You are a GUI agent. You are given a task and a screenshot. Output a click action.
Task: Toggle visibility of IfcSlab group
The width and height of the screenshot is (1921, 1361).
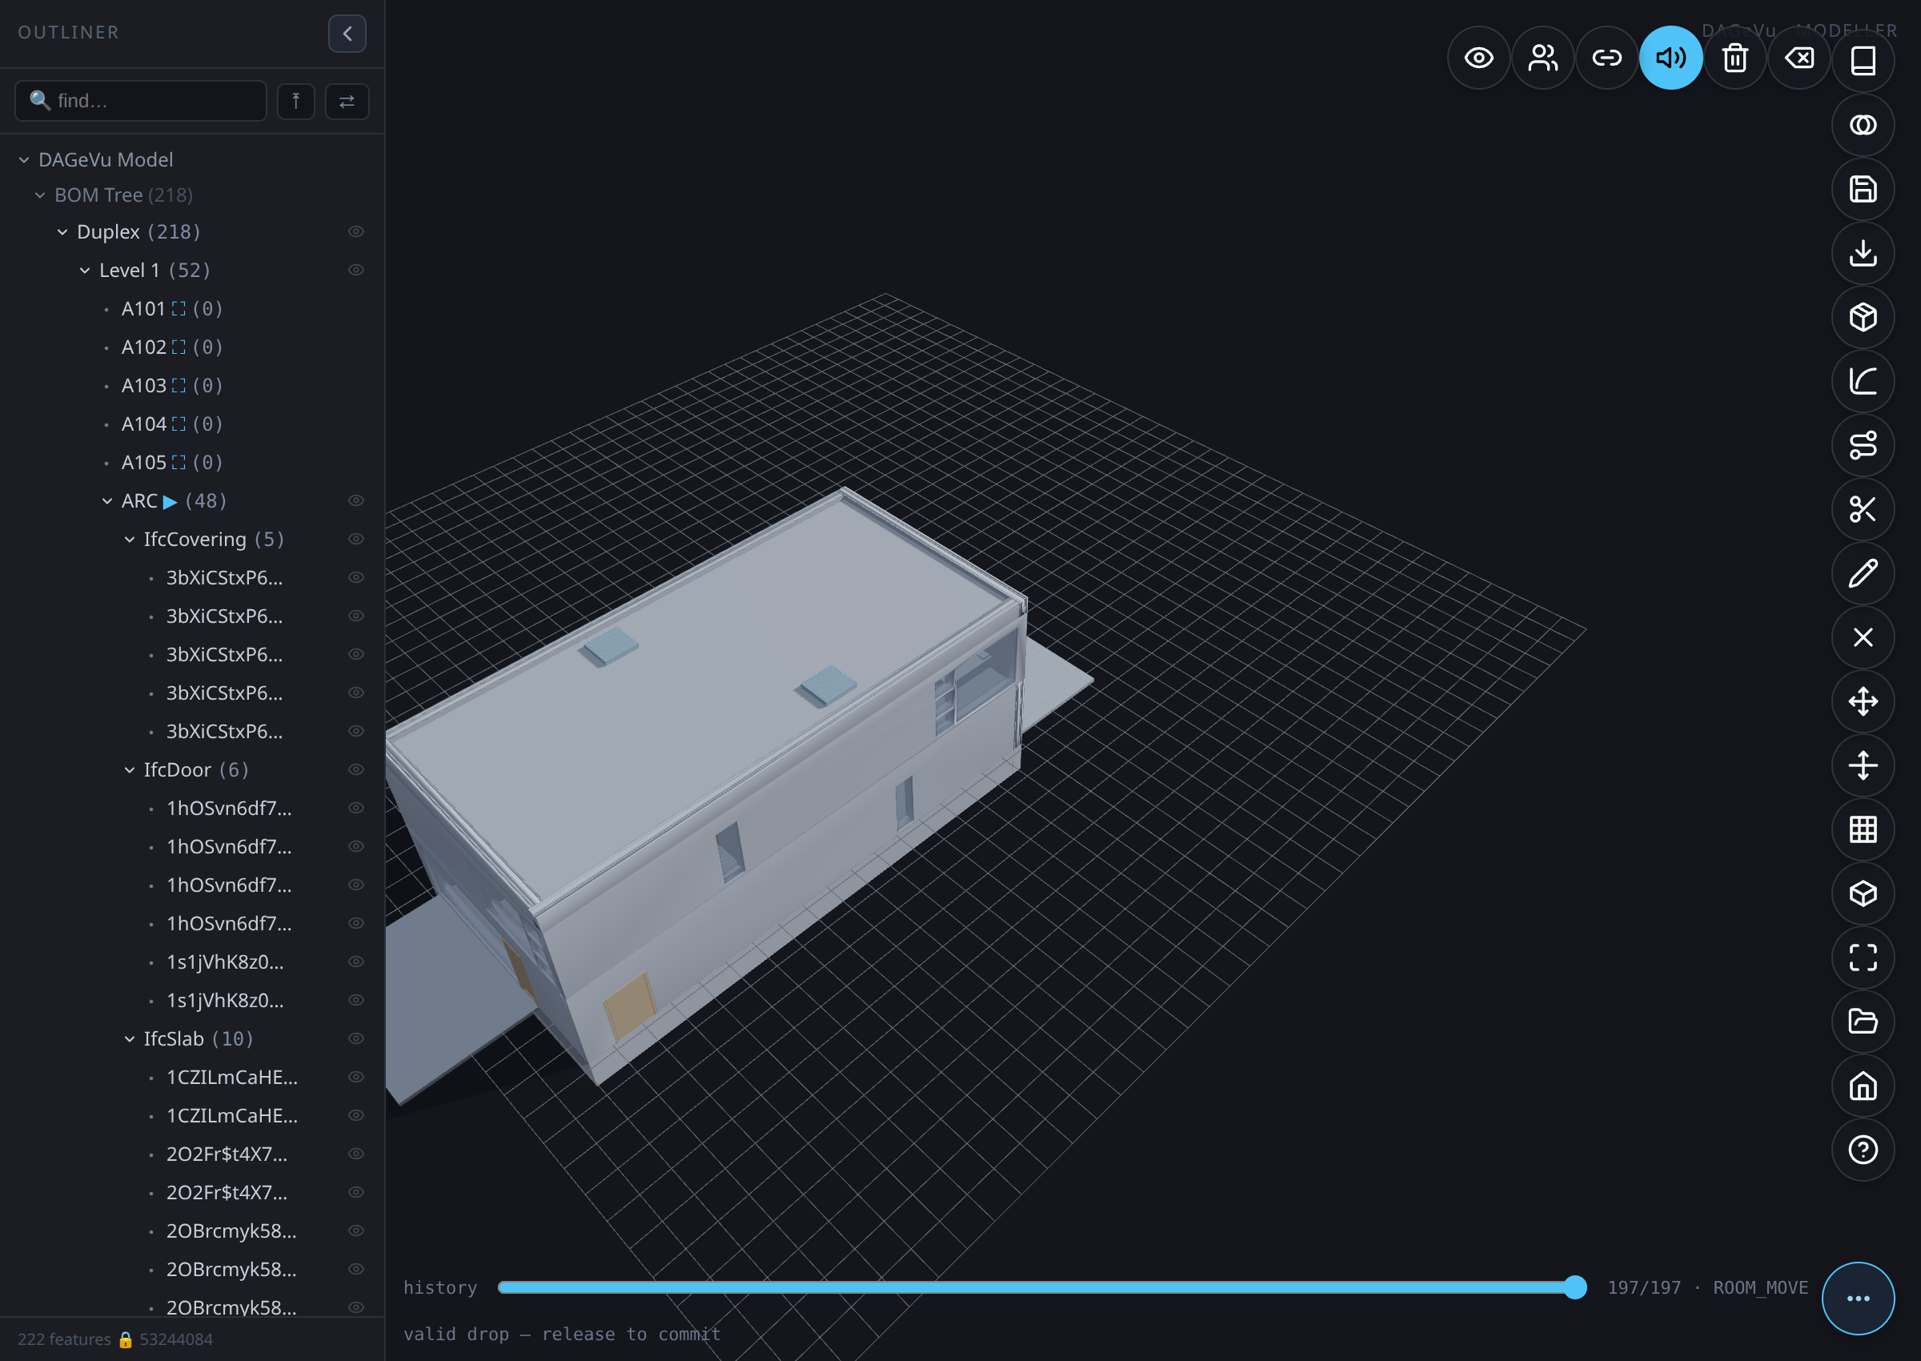(x=356, y=1039)
